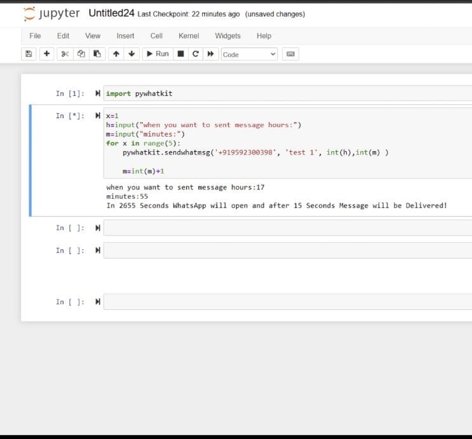Image resolution: width=472 pixels, height=439 pixels.
Task: Click the Run button
Action: [x=158, y=54]
